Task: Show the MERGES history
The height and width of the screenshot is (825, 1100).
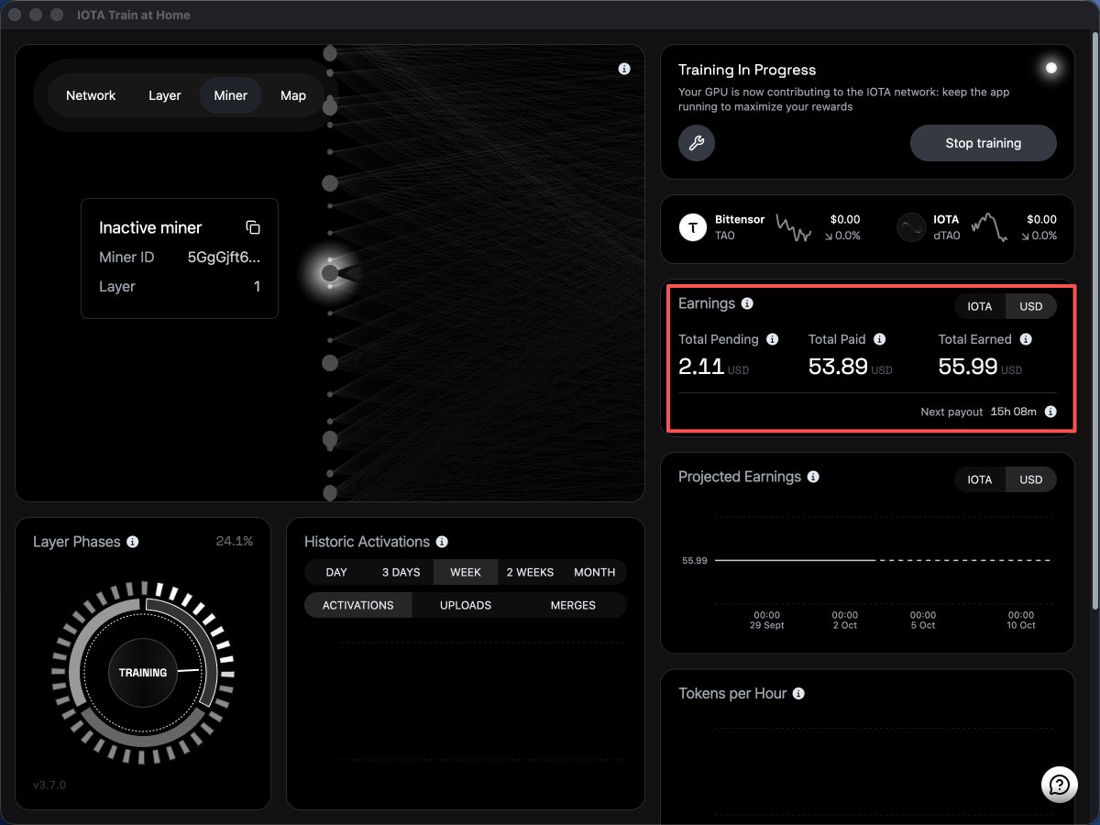Action: 573,605
